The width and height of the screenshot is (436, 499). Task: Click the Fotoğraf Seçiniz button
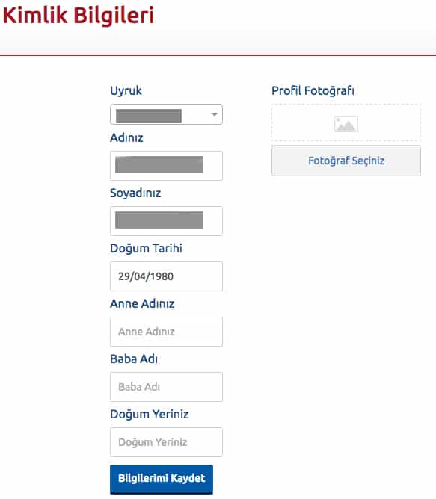tap(346, 161)
